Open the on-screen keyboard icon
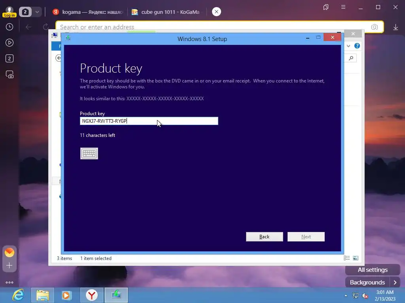Image resolution: width=405 pixels, height=303 pixels. click(89, 153)
